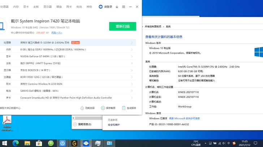The image size is (263, 147).
Task: Expand the 处理器 i5-3230M row chevron
Action: click(132, 42)
